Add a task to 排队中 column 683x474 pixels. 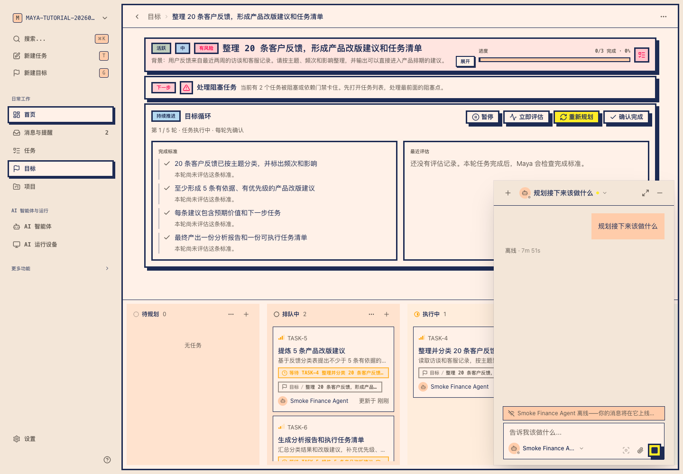(x=387, y=314)
